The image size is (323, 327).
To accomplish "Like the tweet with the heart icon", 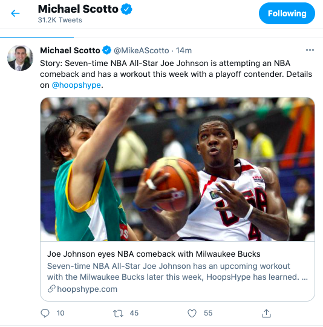I will tap(192, 313).
